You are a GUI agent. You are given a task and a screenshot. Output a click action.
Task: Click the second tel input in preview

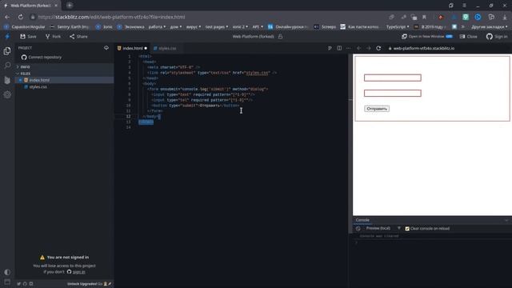(393, 93)
